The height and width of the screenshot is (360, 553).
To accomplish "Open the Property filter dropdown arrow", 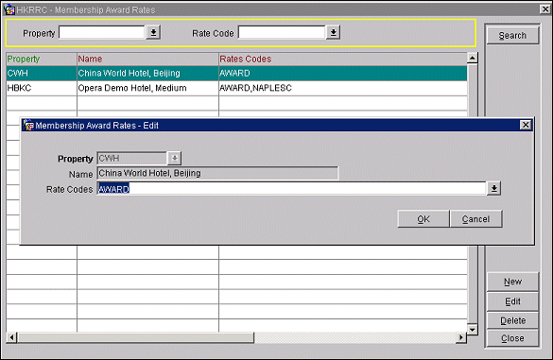I will point(153,32).
